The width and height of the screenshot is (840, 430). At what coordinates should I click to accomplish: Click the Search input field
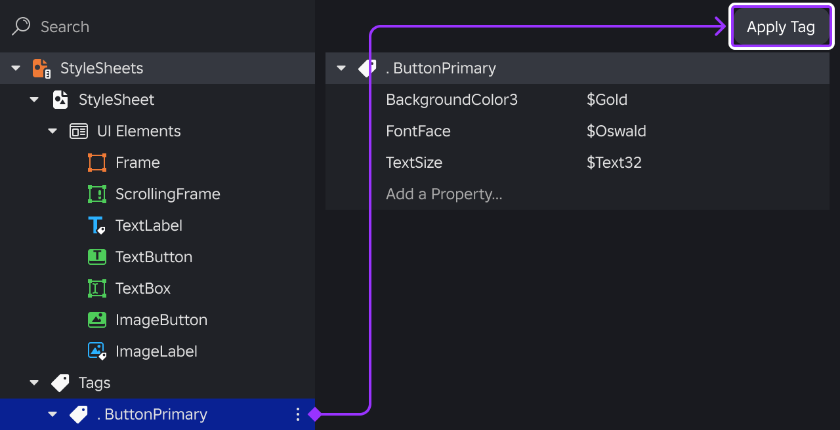click(157, 26)
